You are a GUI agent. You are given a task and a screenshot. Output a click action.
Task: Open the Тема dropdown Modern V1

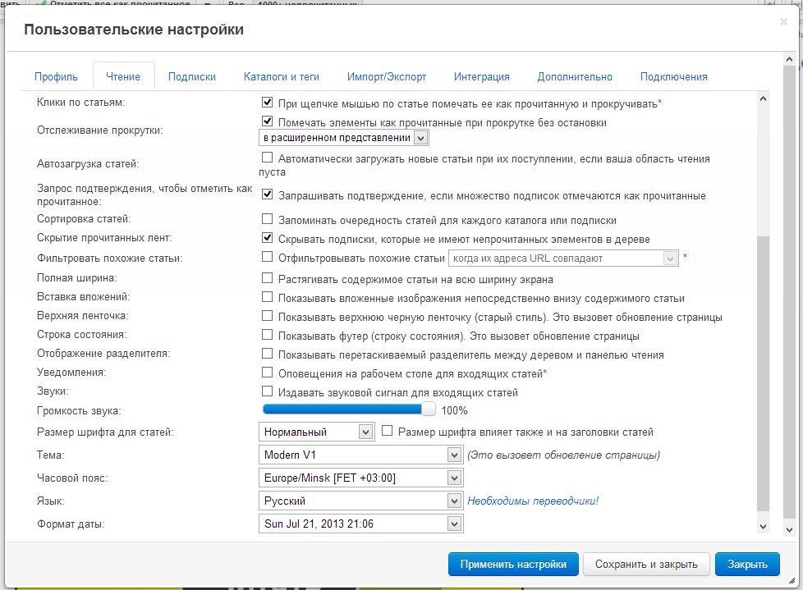[361, 455]
